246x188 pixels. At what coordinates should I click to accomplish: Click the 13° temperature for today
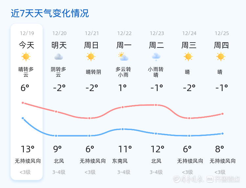(x=27, y=149)
